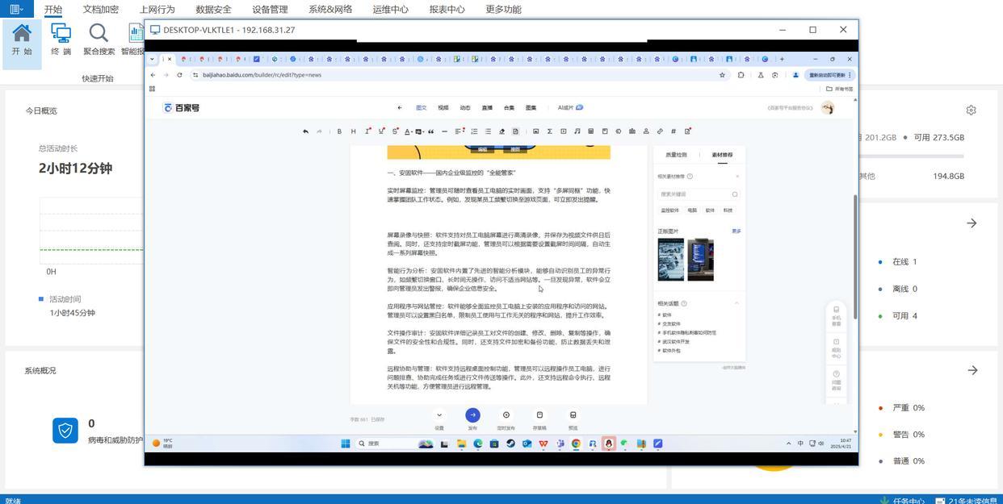
Task: Insert image using the editor picture icon
Action: (535, 131)
